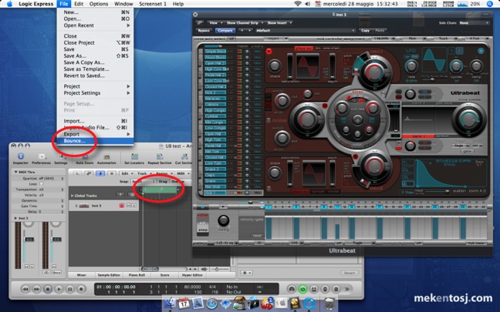Click the transport Record button
The width and height of the screenshot is (500, 312).
(x=81, y=289)
